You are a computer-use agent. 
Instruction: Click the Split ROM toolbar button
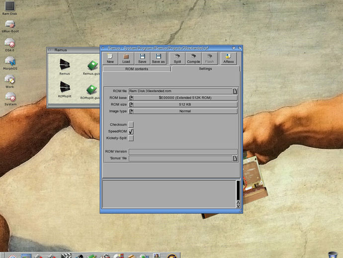177,58
